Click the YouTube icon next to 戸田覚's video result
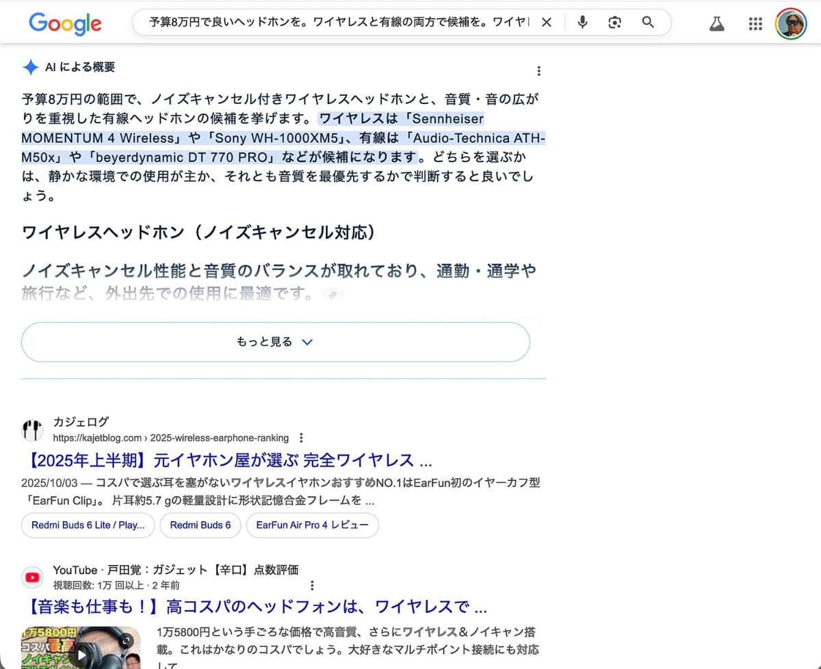 pos(32,577)
